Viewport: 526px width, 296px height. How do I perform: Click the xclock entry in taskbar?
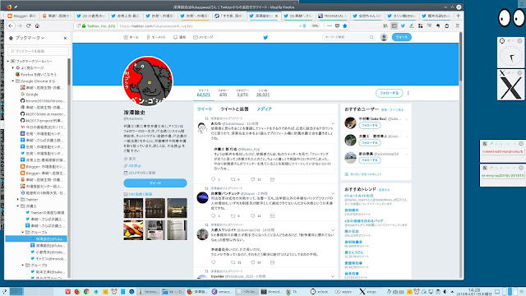click(x=320, y=292)
